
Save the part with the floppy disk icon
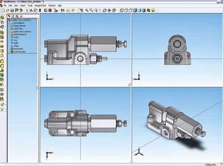tap(12, 10)
